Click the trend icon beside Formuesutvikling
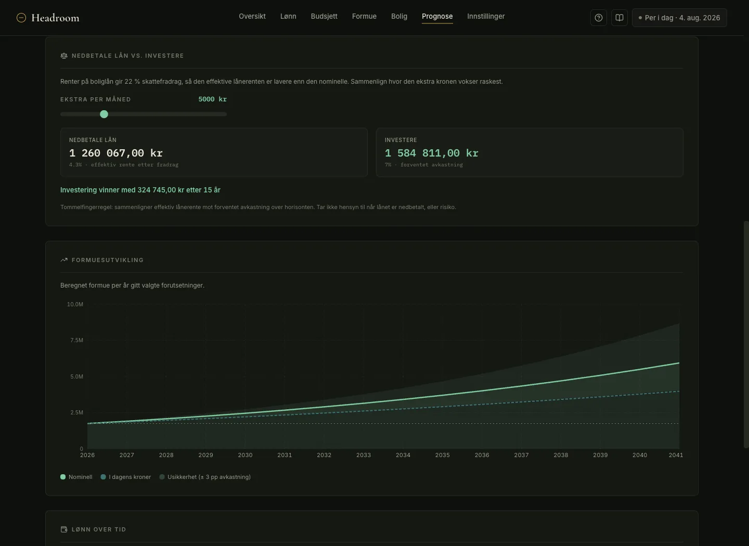 tap(64, 260)
